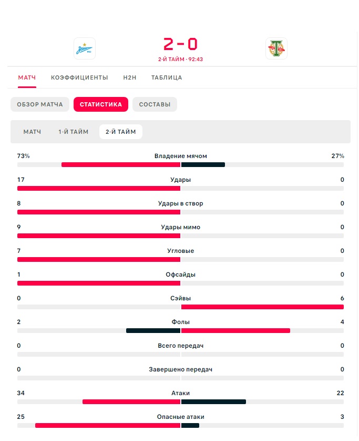Click the Torpedo team logo
Image resolution: width=359 pixels, height=441 pixels.
pyautogui.click(x=276, y=48)
